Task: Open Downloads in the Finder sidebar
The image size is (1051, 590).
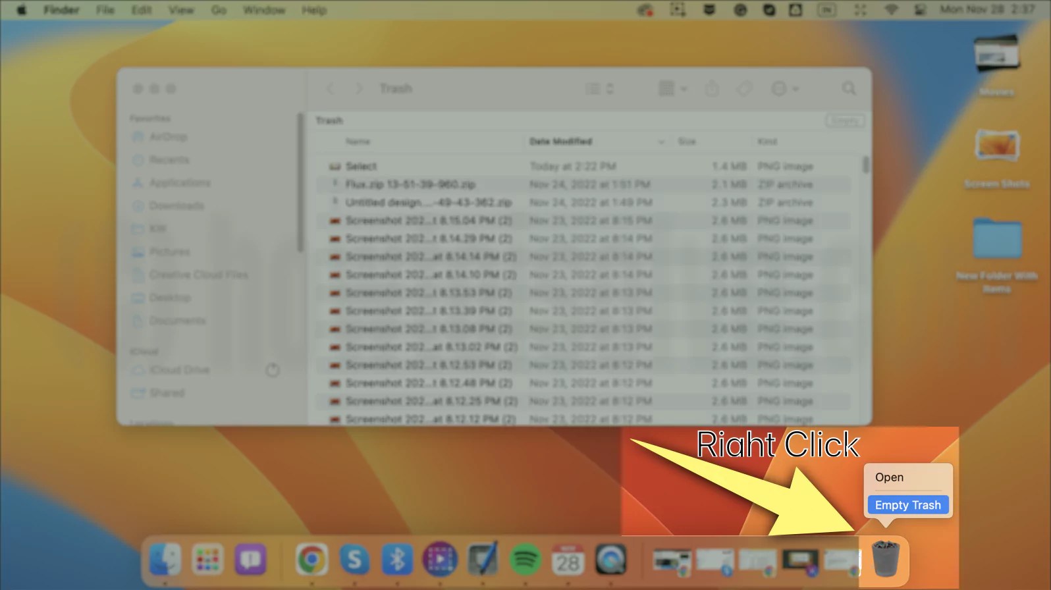Action: pyautogui.click(x=168, y=206)
